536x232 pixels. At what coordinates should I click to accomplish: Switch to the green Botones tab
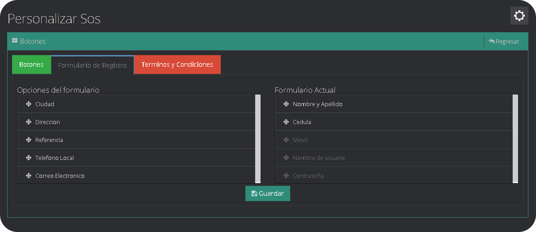(x=31, y=64)
